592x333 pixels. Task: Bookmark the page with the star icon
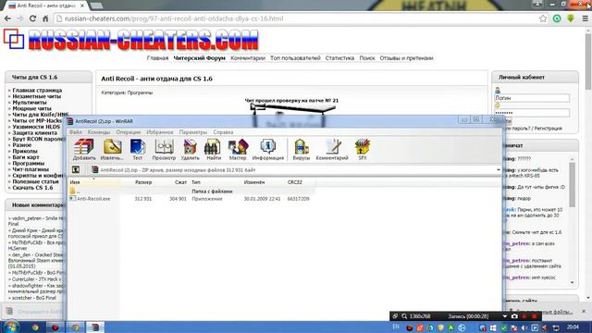pyautogui.click(x=543, y=18)
